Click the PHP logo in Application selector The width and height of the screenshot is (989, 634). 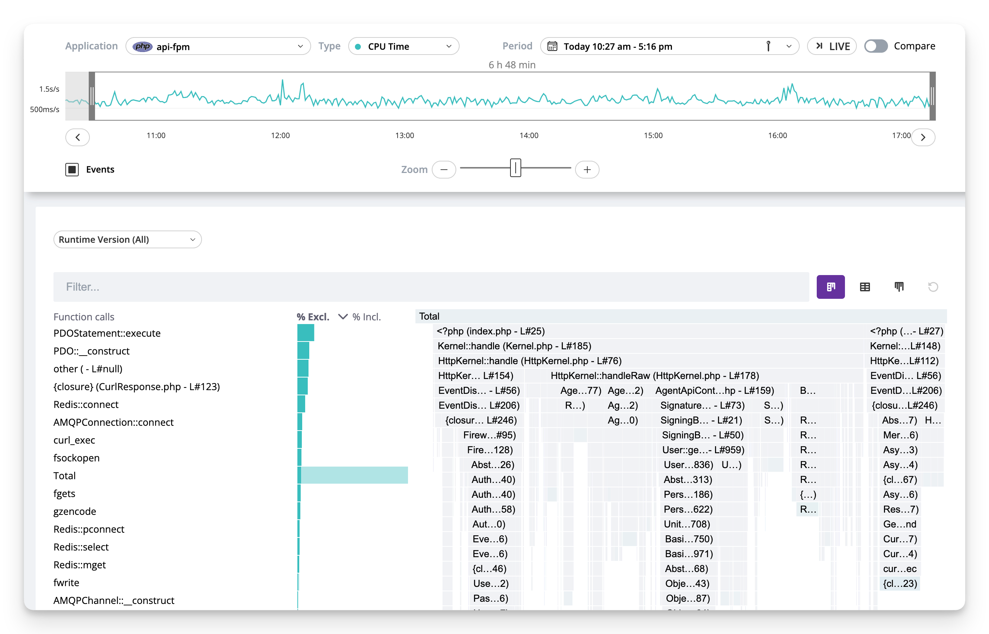tap(143, 46)
